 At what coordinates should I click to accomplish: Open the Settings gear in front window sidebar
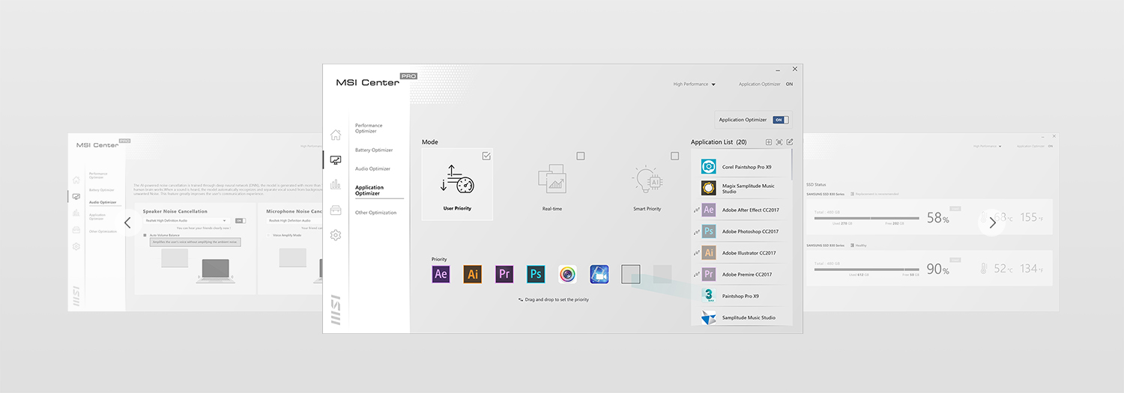336,235
